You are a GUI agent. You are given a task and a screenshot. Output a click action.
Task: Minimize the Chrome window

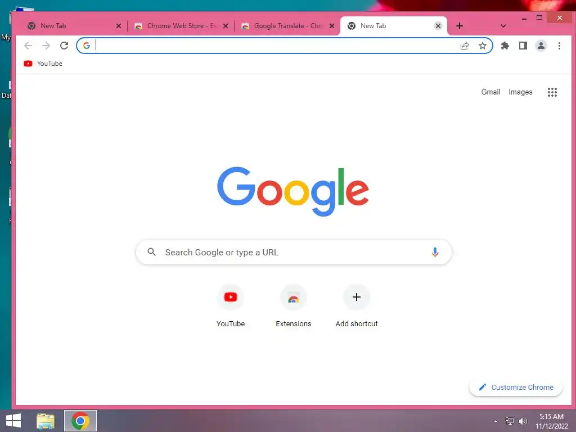tap(524, 18)
